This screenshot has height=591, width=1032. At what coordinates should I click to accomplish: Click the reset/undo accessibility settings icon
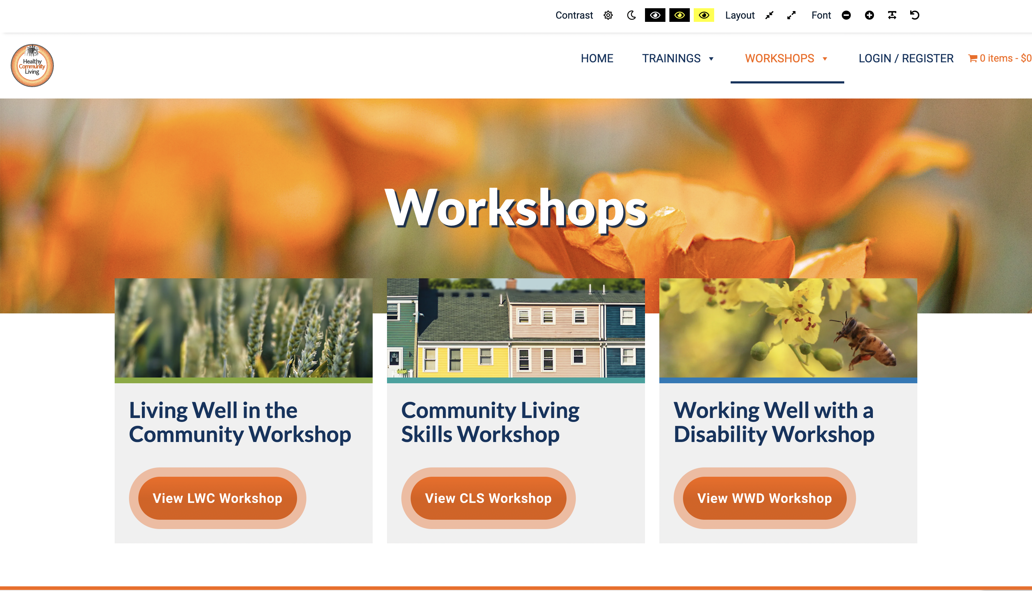click(915, 15)
